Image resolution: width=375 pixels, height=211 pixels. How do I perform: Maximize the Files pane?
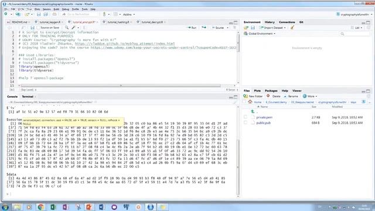369,91
